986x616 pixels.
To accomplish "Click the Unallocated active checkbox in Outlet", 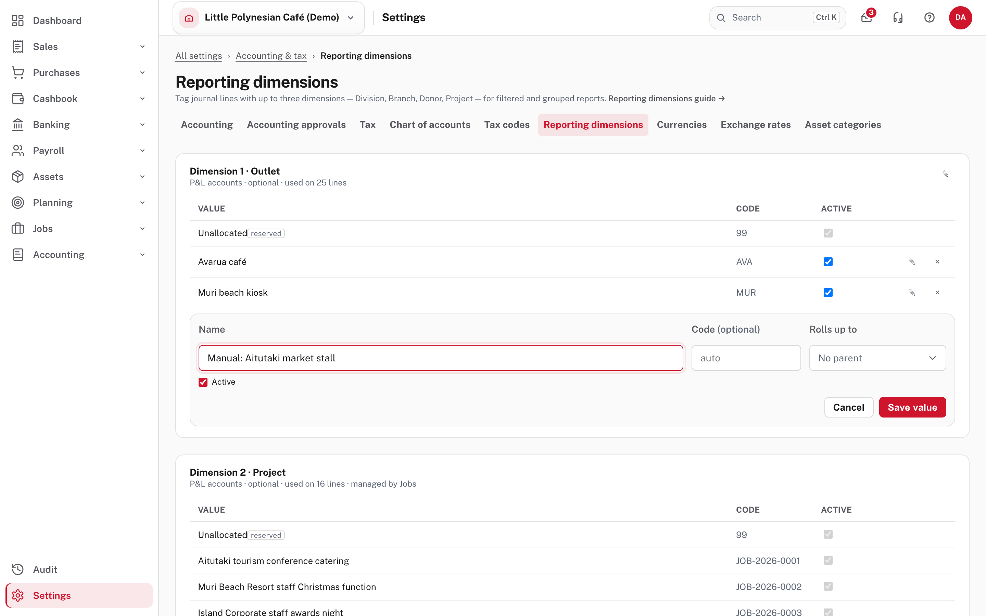I will click(828, 233).
